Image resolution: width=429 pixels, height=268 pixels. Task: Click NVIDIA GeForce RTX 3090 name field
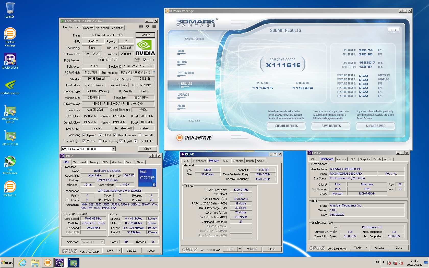point(108,35)
